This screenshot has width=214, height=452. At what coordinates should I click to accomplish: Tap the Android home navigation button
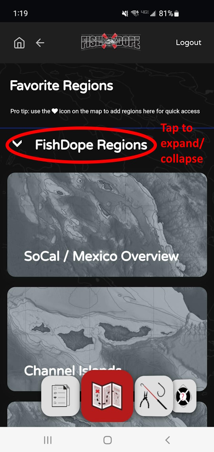(x=107, y=440)
